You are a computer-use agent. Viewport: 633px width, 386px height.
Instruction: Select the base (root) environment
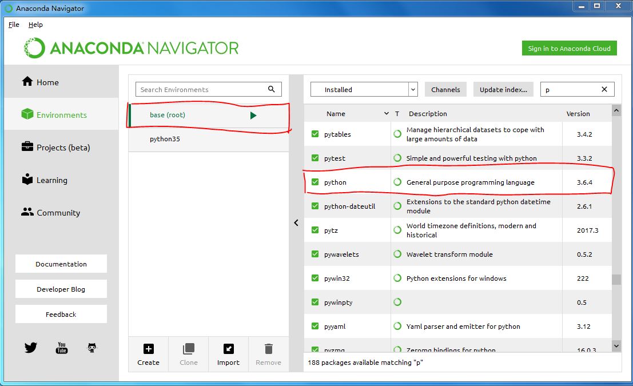click(x=209, y=115)
